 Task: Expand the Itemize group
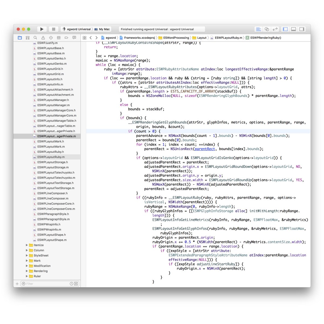pyautogui.click(x=27, y=245)
